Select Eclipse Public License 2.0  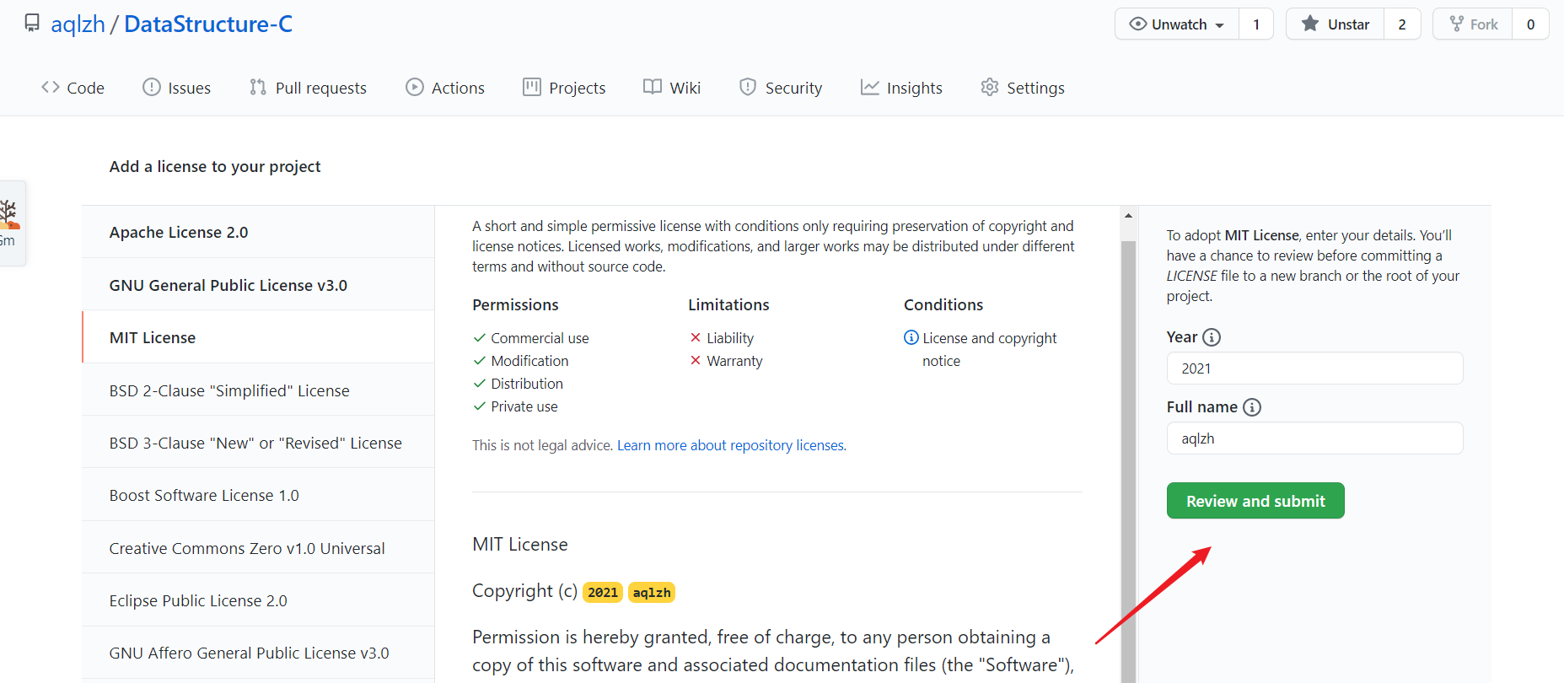[258, 600]
